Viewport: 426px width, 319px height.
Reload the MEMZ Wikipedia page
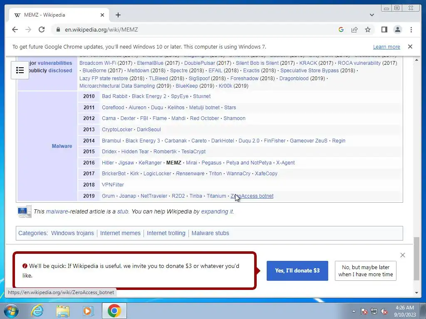coord(42,29)
